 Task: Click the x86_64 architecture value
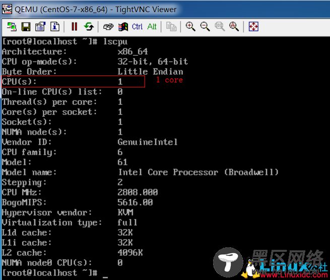pos(133,51)
